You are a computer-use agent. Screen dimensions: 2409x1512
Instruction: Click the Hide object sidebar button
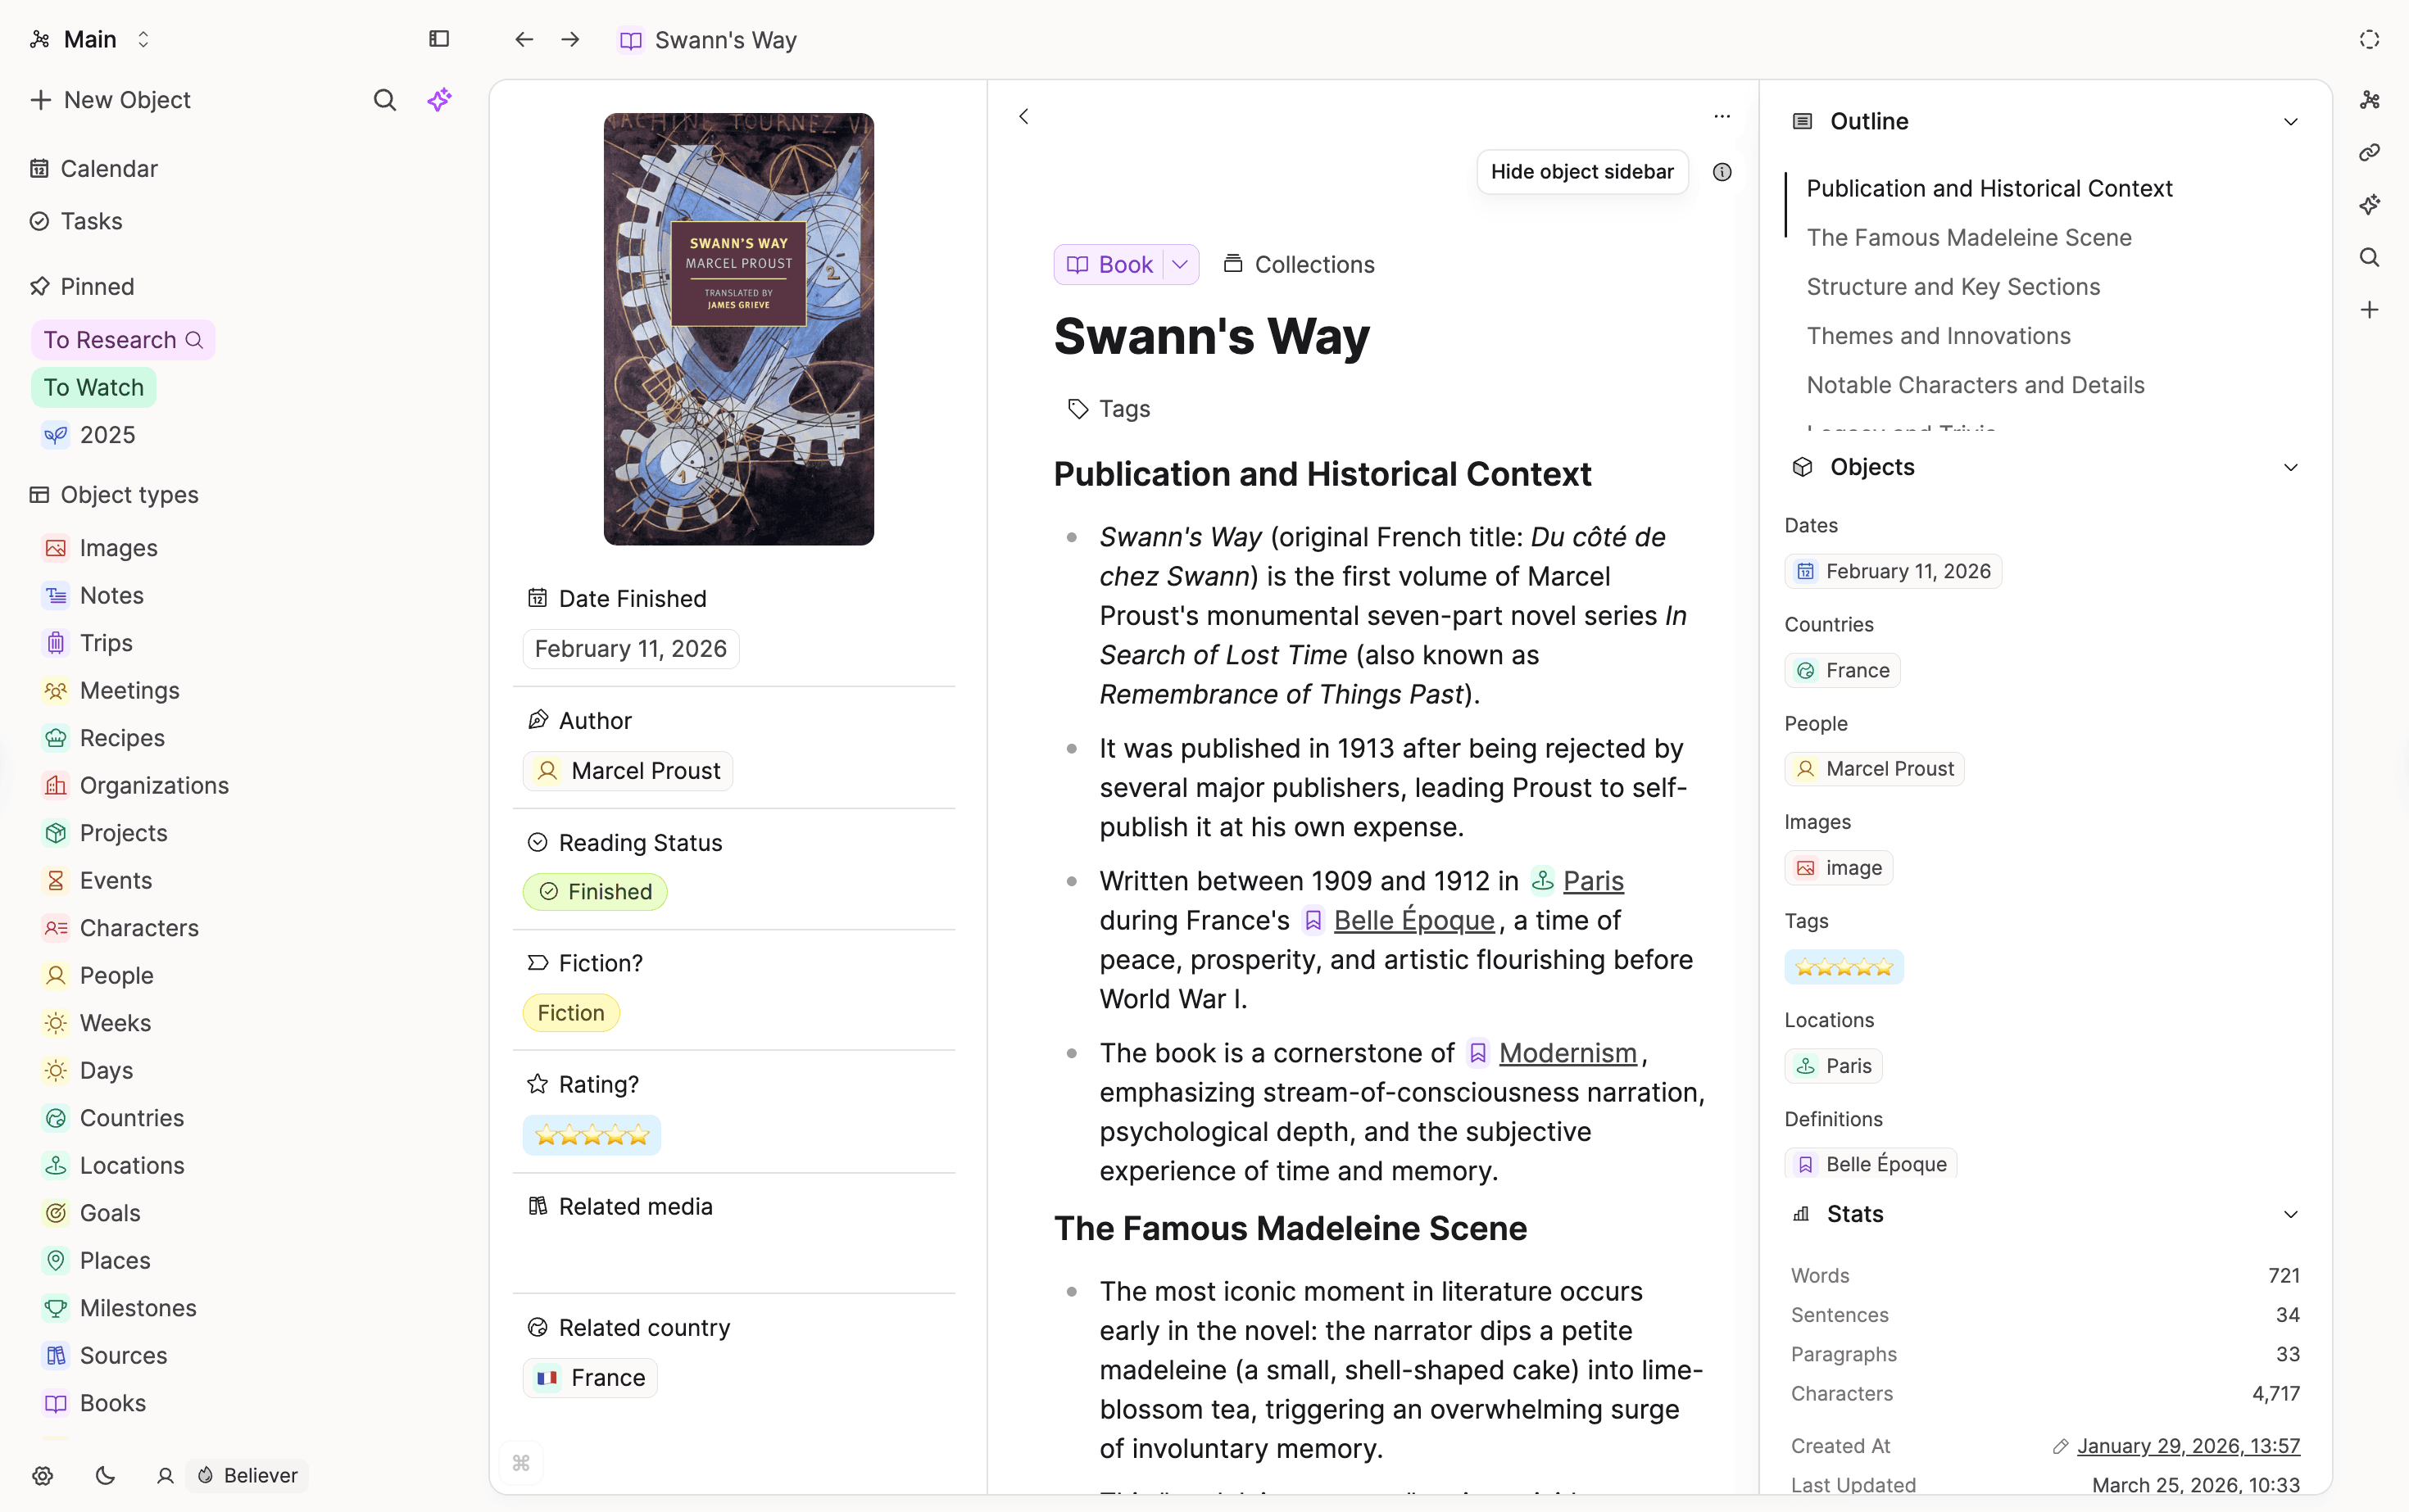(1581, 171)
